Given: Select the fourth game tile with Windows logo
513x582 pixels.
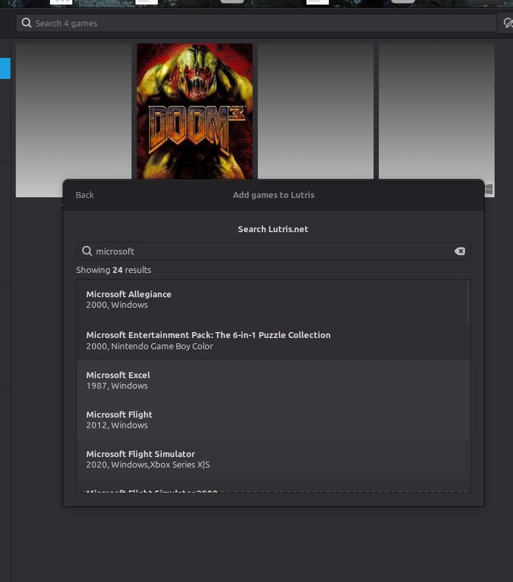Looking at the screenshot, I should 436,110.
